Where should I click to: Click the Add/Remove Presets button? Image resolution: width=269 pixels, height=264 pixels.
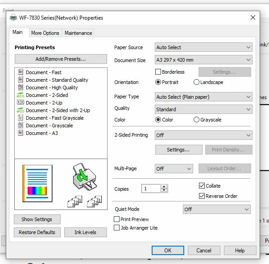pyautogui.click(x=61, y=59)
